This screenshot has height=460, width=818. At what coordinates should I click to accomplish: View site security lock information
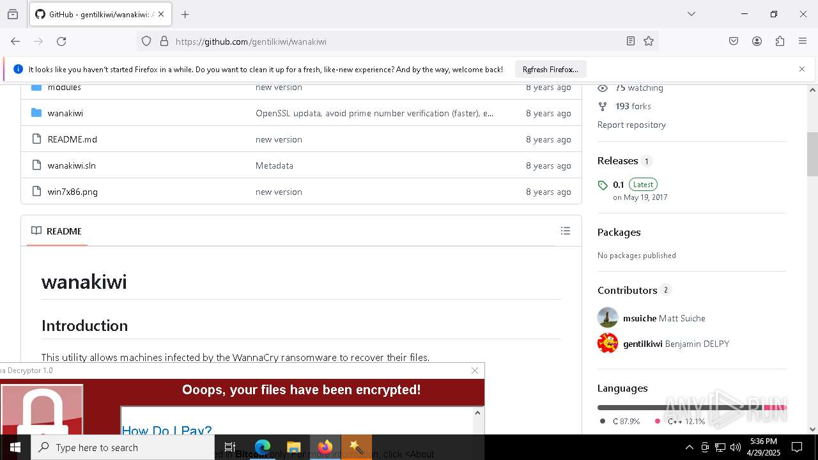tap(164, 42)
